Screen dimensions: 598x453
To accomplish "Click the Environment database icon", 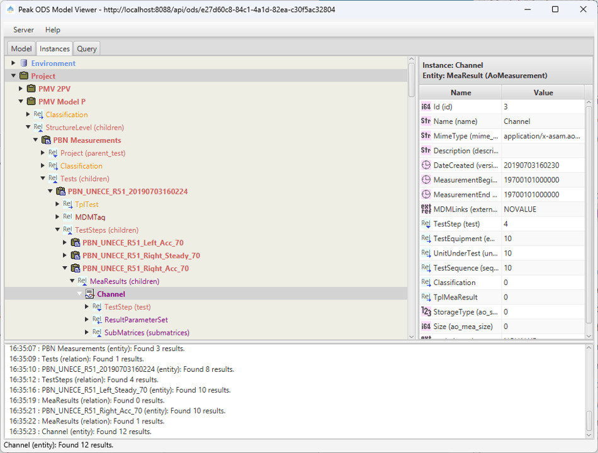I will (x=24, y=64).
